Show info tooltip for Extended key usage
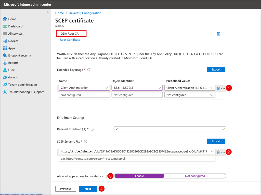Screen dimensions: 261x195 pos(89,70)
